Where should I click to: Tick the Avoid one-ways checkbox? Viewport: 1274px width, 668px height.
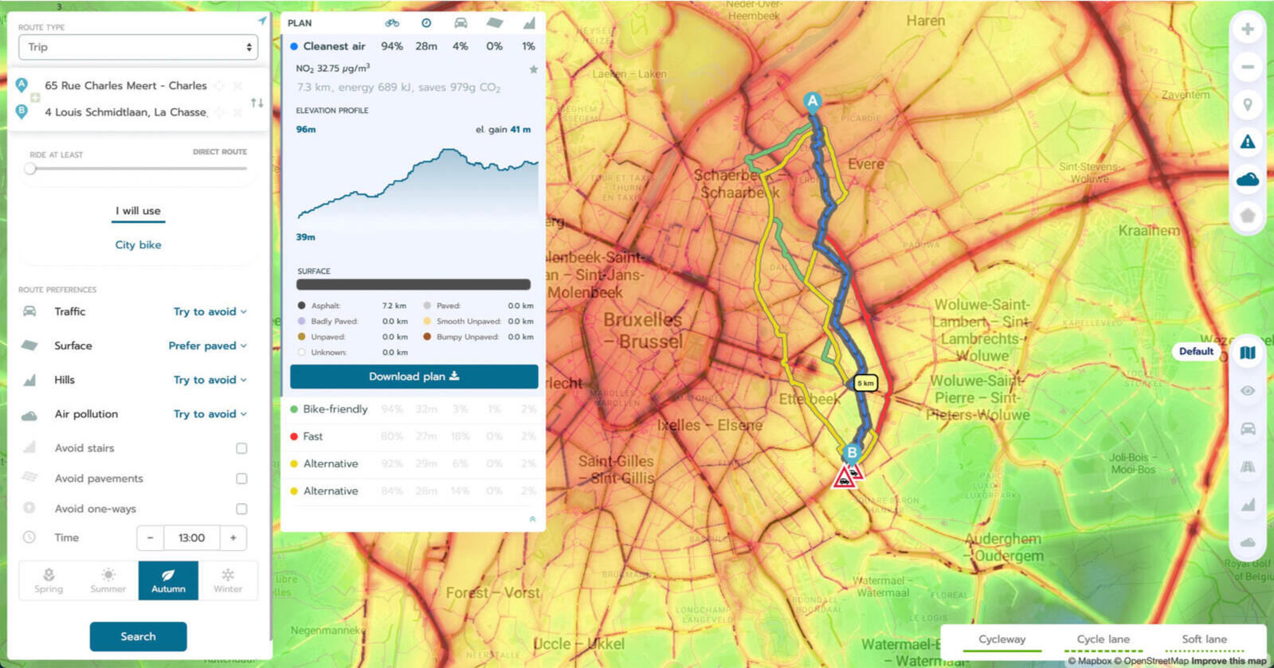[241, 509]
